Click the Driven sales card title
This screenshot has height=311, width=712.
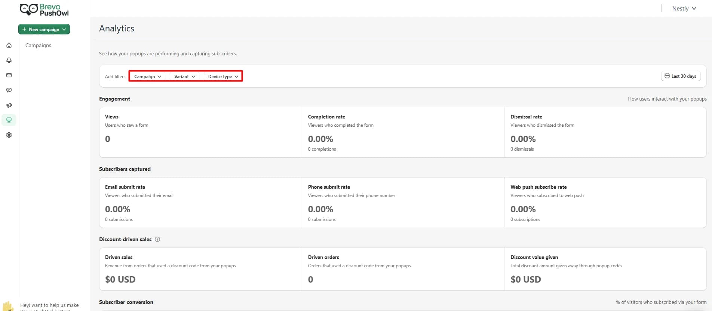click(x=119, y=257)
